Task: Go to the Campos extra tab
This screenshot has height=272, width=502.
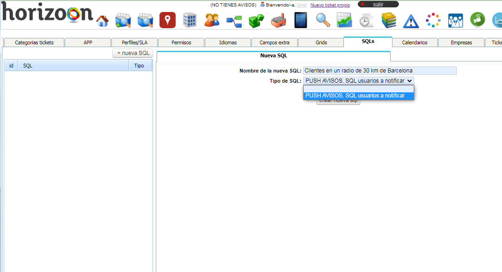Action: (275, 42)
